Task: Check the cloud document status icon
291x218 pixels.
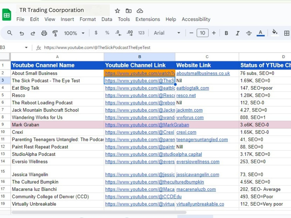Action: (140, 11)
